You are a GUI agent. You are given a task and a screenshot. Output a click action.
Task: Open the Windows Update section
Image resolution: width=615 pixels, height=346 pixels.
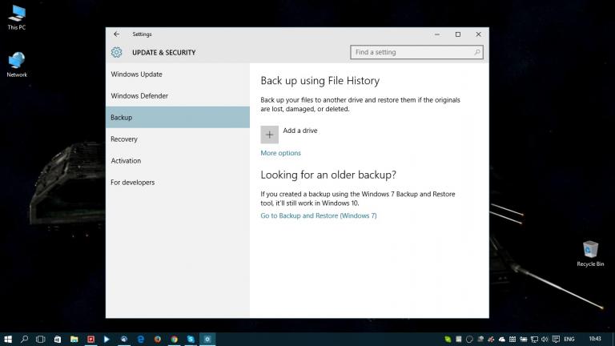[137, 74]
